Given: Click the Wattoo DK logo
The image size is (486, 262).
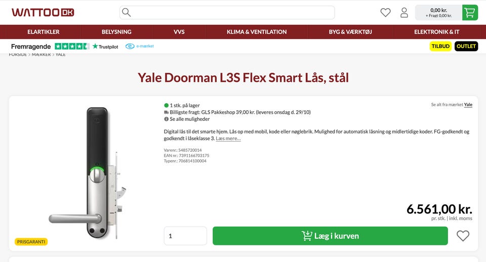Looking at the screenshot, I should tap(43, 12).
